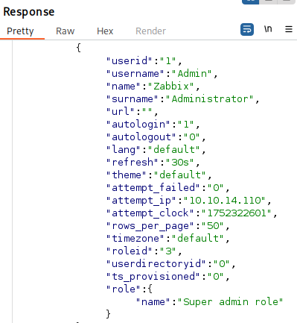Open the response hamburger options menu
297x323 pixels.
289,29
